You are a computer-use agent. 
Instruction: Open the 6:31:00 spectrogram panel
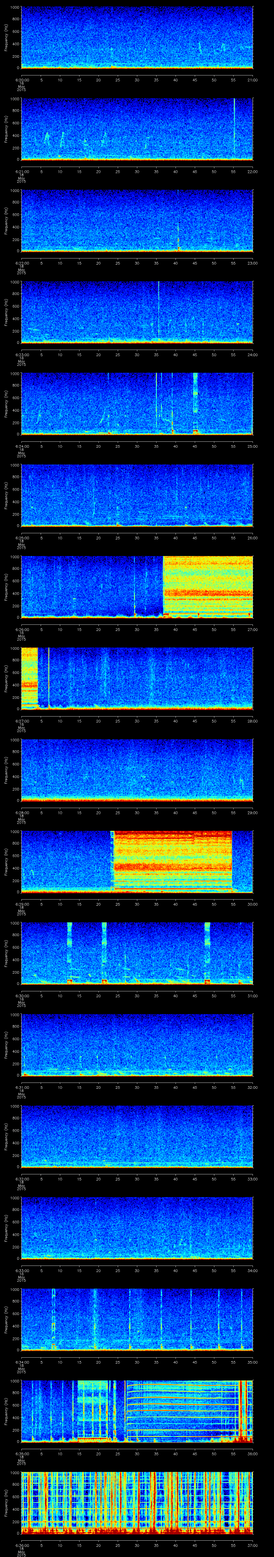point(137,1044)
